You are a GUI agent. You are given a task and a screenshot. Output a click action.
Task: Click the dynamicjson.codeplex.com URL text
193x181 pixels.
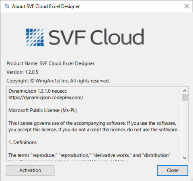pos(46,98)
